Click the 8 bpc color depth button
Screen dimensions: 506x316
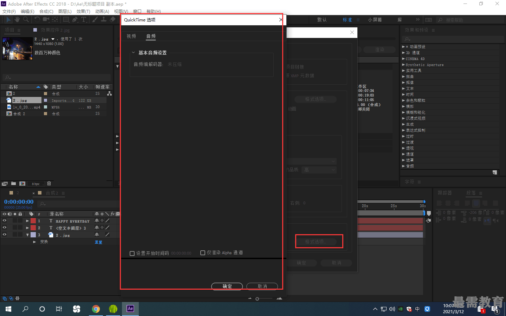click(36, 184)
